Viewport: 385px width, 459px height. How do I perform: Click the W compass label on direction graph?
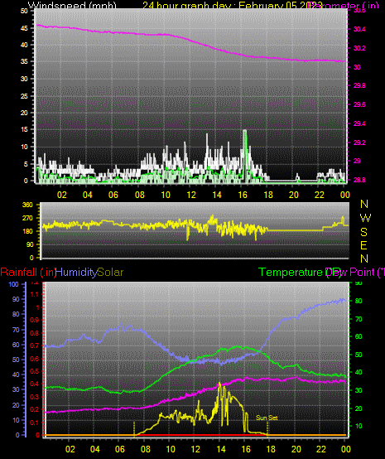click(365, 218)
